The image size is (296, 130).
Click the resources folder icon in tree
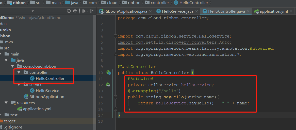[x=13, y=103]
